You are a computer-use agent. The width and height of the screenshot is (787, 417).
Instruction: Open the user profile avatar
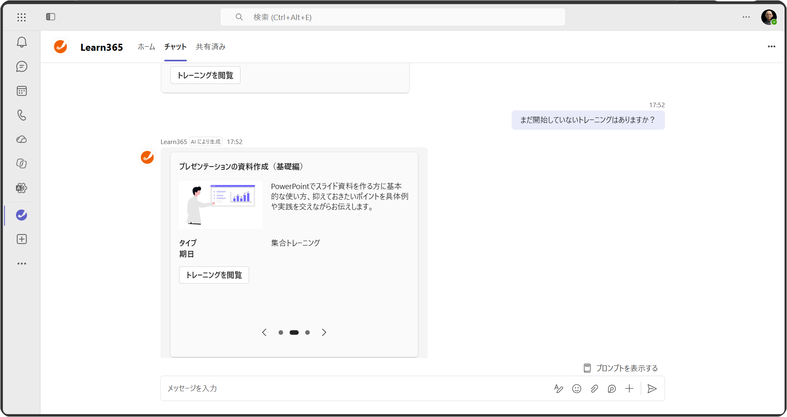[769, 17]
